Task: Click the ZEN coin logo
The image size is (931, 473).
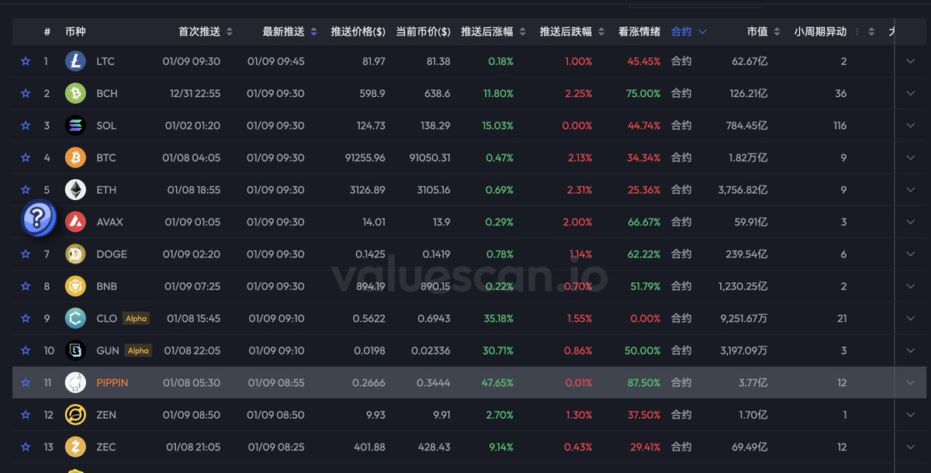Action: click(x=75, y=415)
